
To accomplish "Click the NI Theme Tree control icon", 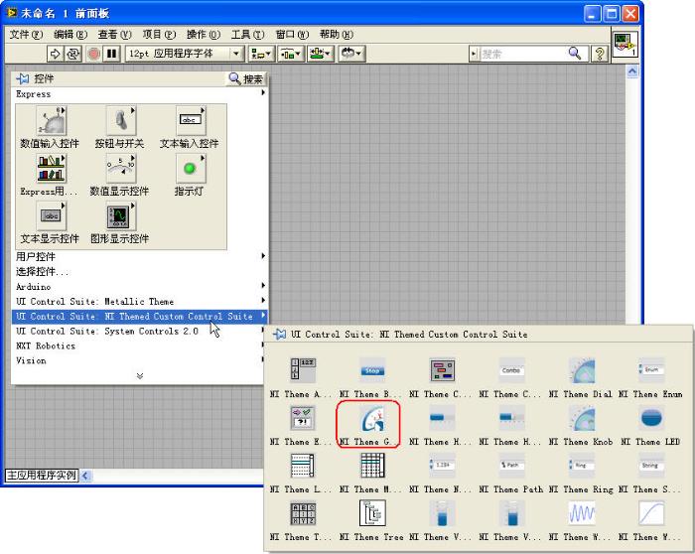I will pos(372,513).
